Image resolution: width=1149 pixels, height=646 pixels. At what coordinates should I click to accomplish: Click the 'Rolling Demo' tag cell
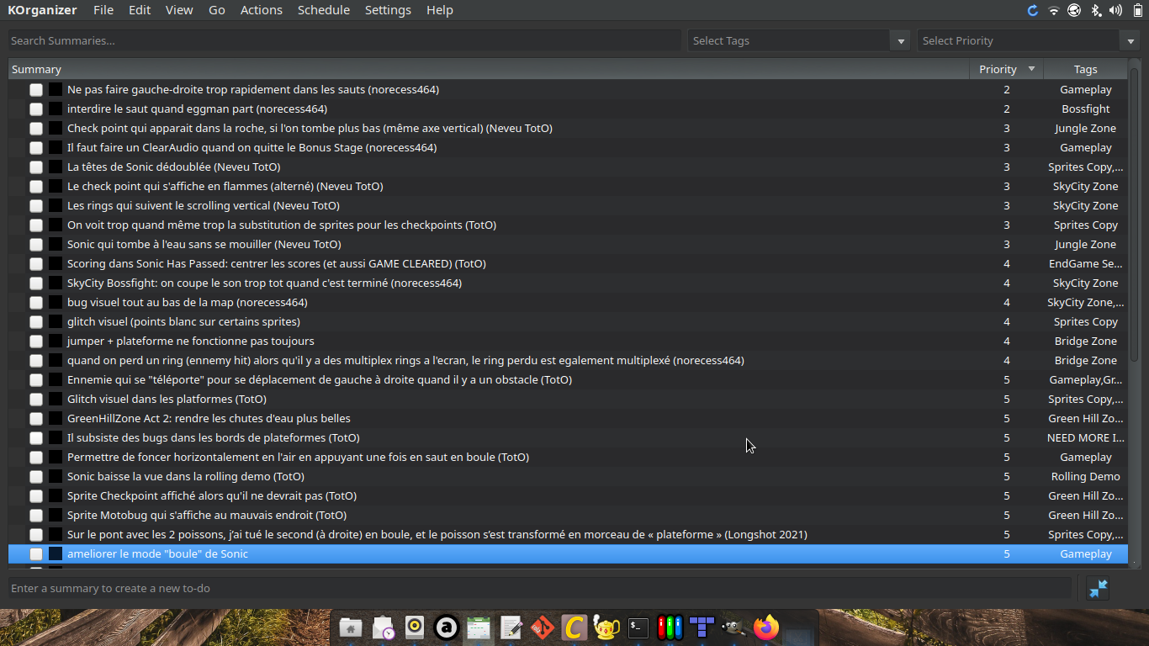pos(1085,476)
